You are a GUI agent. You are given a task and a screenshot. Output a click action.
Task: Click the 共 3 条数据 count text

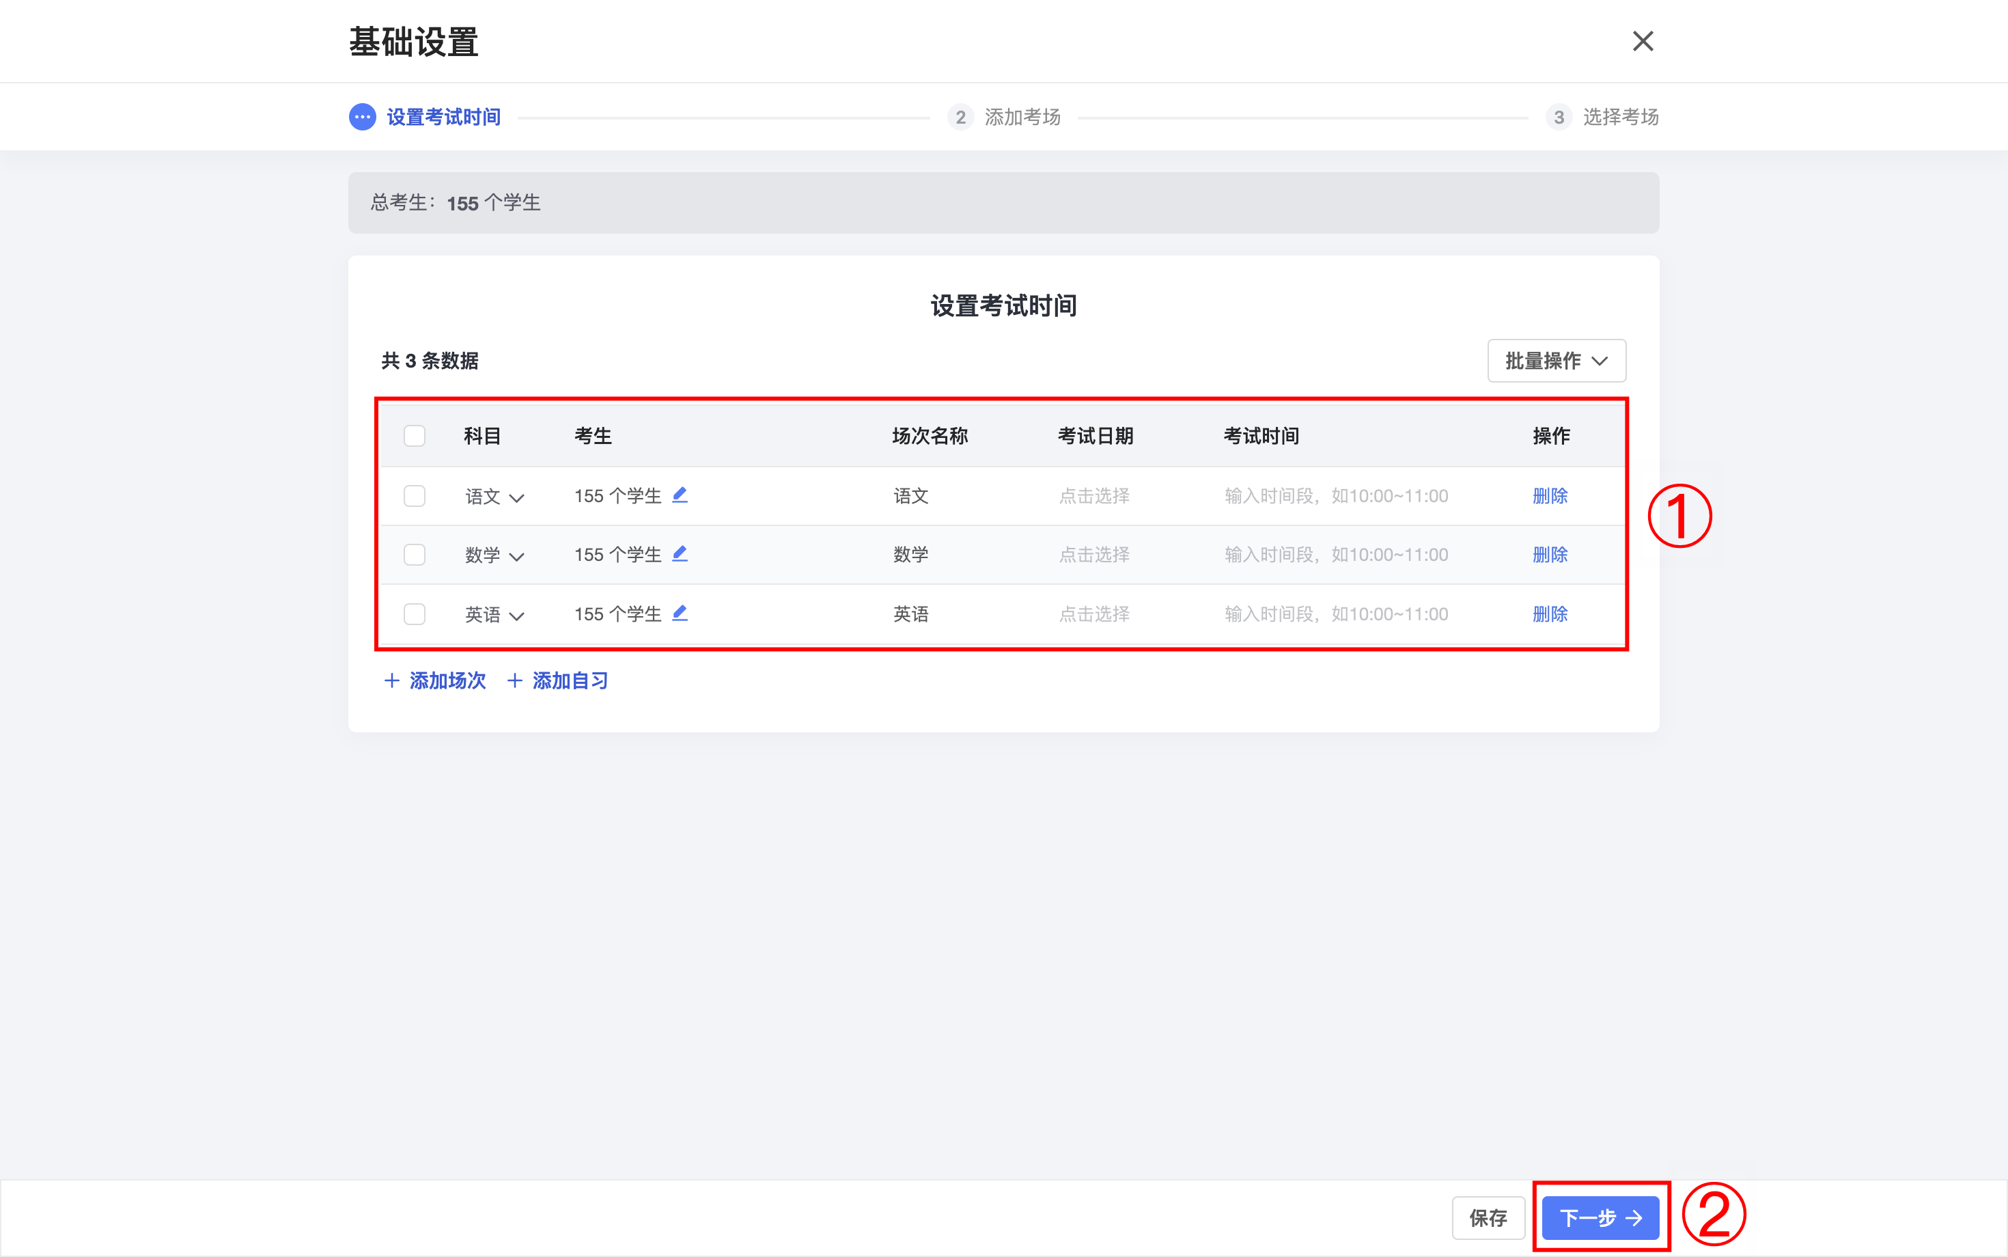[430, 361]
